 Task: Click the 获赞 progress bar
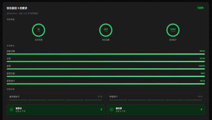tap(106, 69)
